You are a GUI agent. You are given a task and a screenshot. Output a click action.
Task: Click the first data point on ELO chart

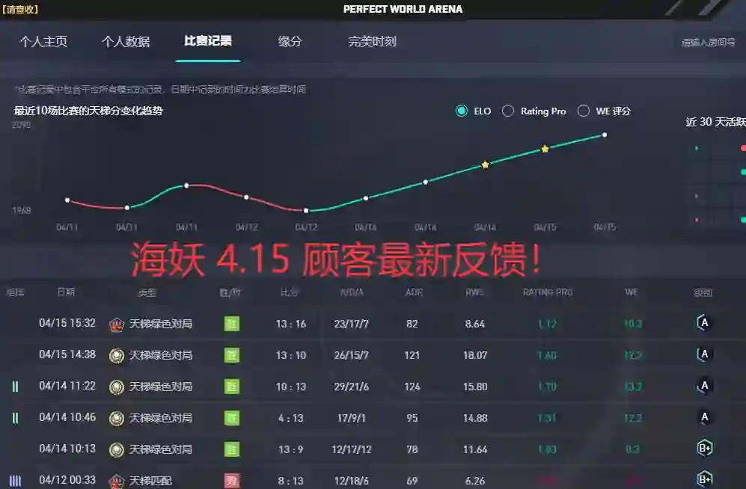point(67,200)
